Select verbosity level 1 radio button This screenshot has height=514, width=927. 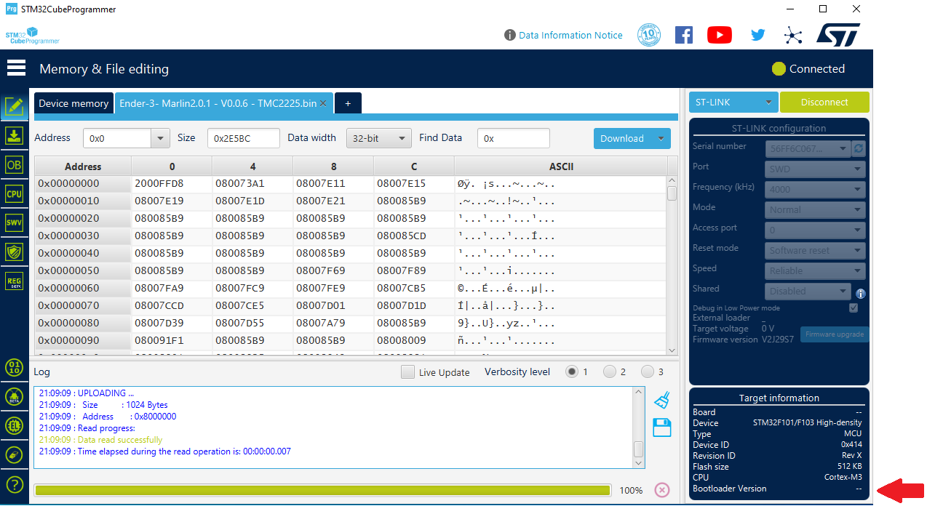572,372
